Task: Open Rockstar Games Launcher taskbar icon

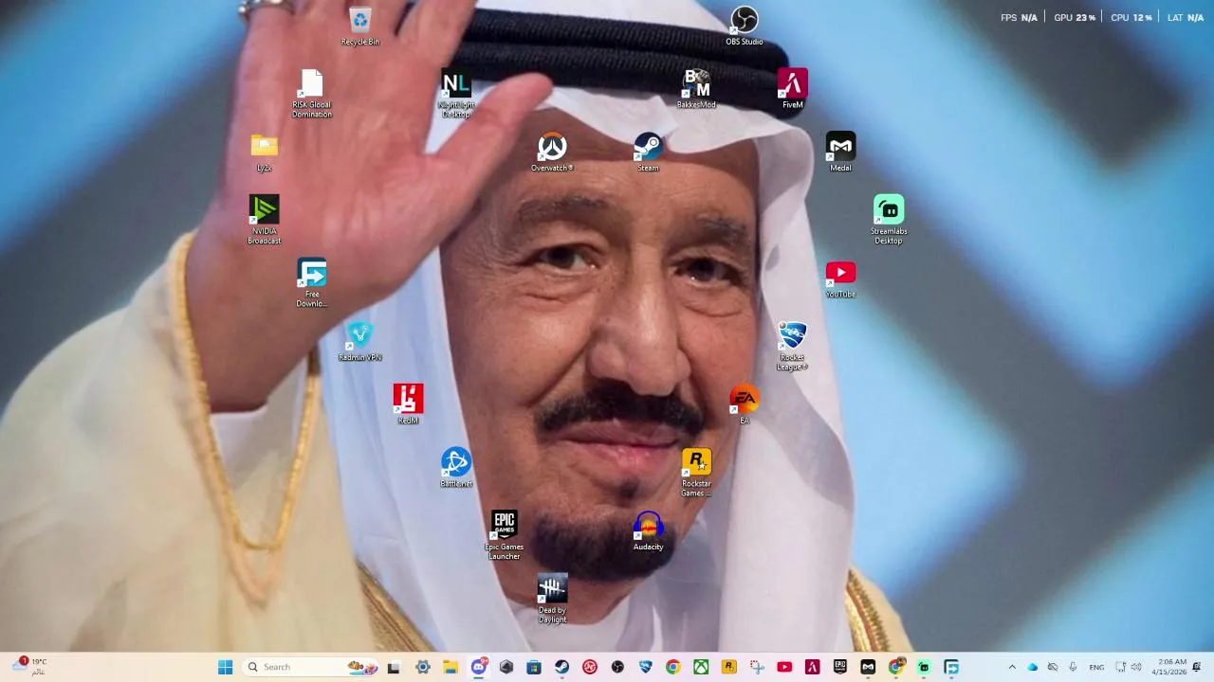Action: click(x=728, y=667)
